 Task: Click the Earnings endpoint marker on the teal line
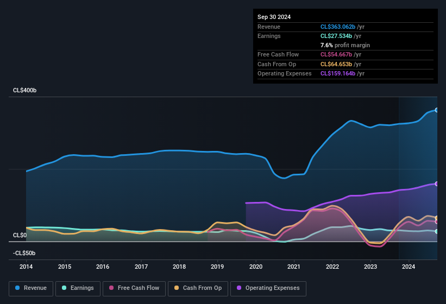[437, 231]
